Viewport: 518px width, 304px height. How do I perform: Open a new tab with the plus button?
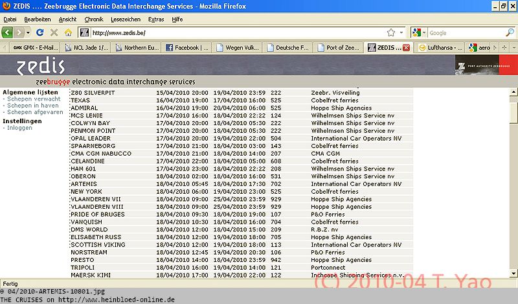click(504, 47)
